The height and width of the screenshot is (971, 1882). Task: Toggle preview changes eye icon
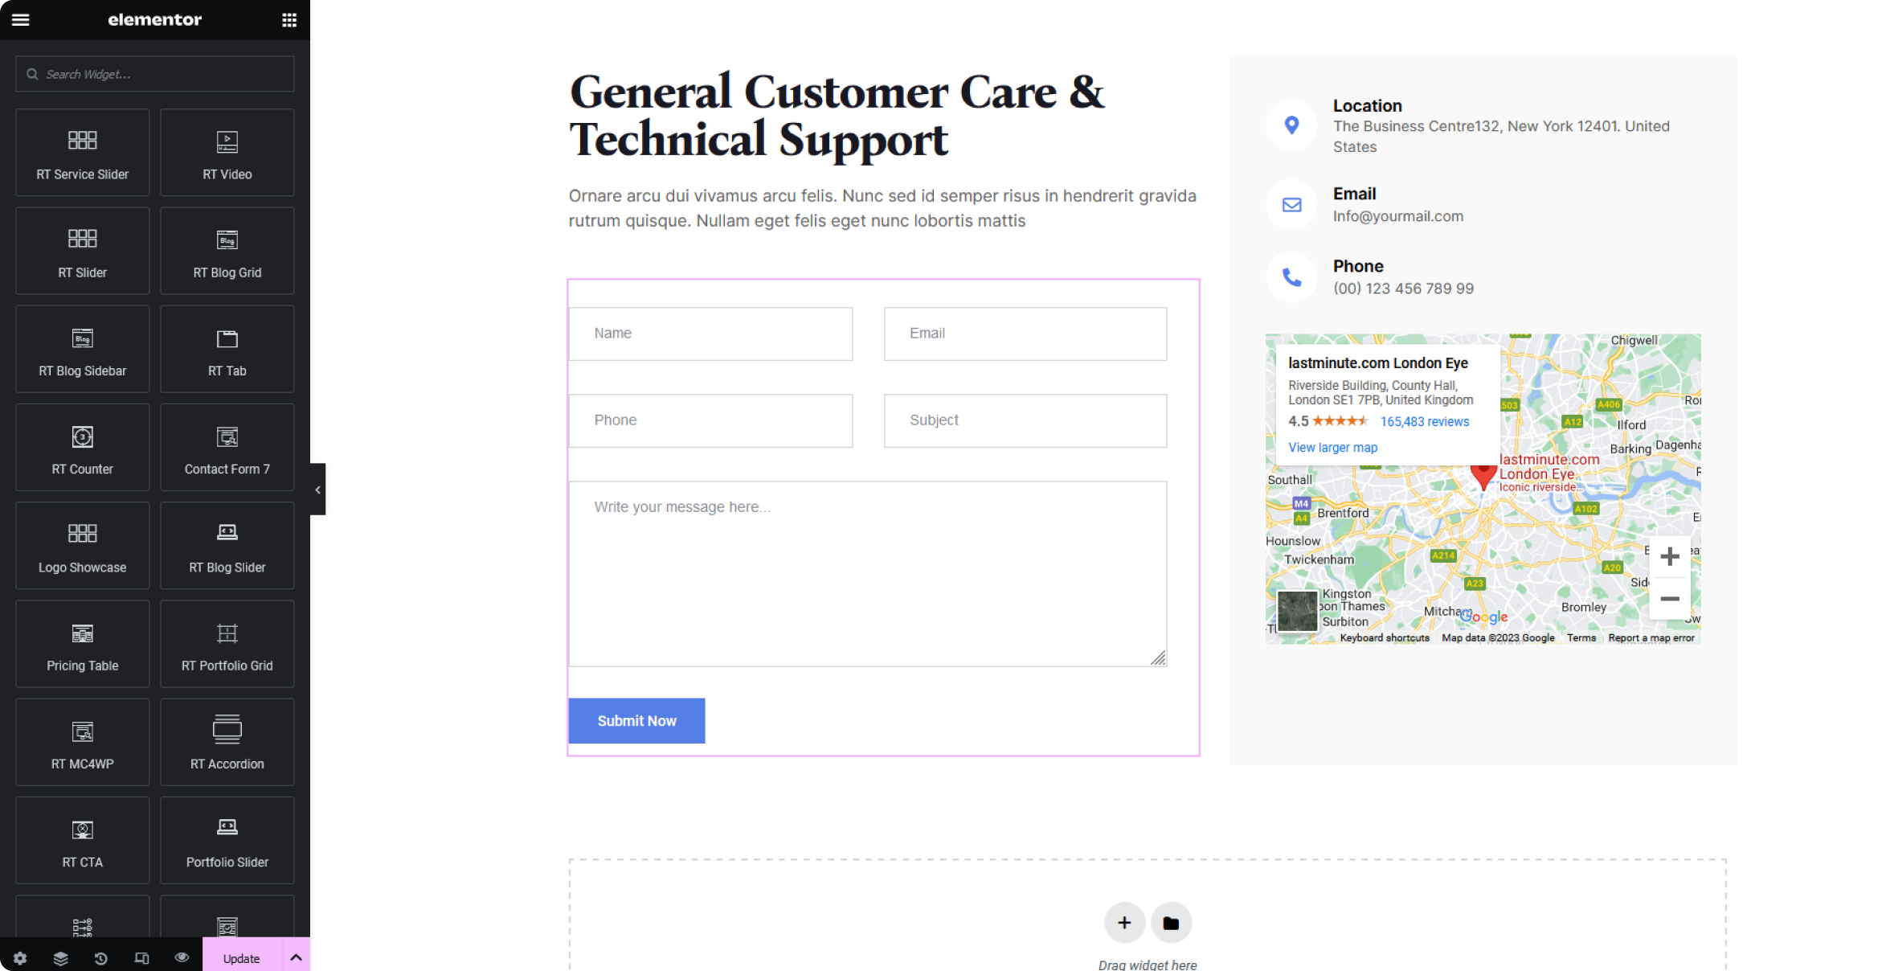coord(182,957)
